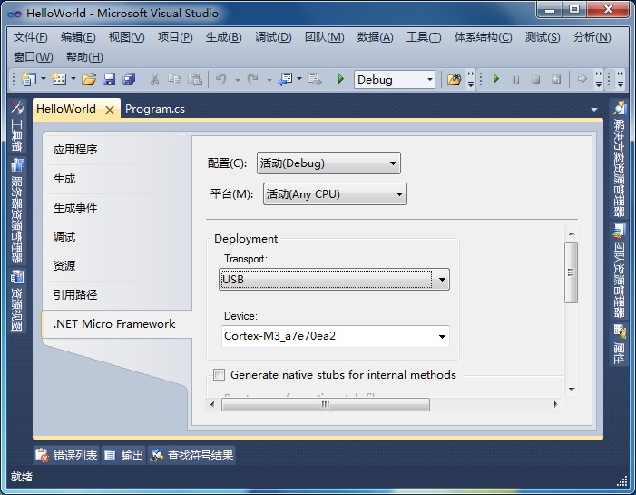Click the Navigate Backward icon
This screenshot has height=495, width=636.
(286, 79)
